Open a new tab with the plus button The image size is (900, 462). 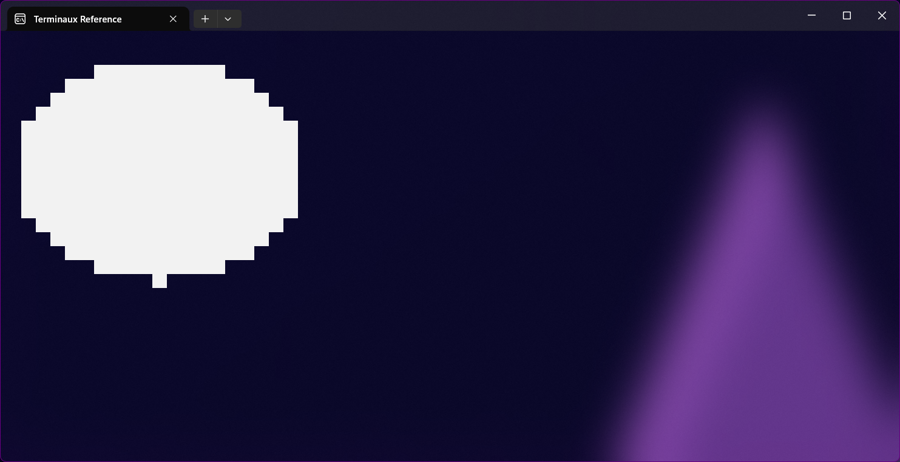click(205, 19)
